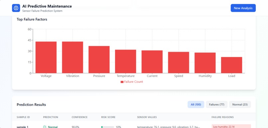Viewport: 268px width, 128px height.
Task: Click the brain logo icon
Action: pos(16,8)
